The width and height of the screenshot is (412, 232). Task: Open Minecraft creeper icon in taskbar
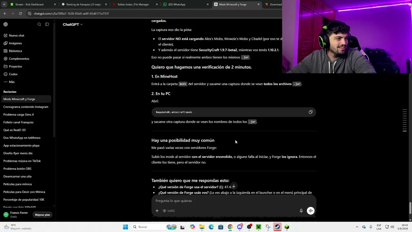click(x=258, y=227)
